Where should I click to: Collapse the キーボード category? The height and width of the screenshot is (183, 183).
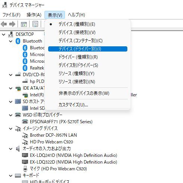click(11, 176)
